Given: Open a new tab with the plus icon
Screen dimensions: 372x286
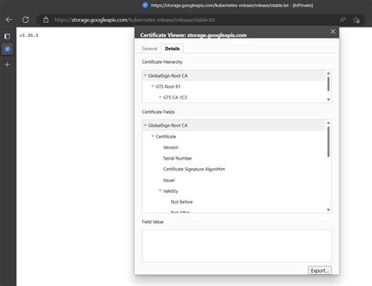Looking at the screenshot, I should point(7,64).
